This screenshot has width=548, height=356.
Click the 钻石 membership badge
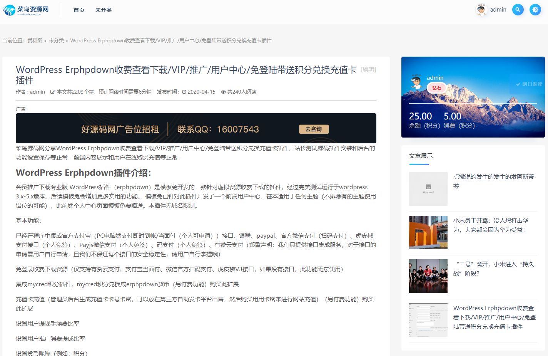pyautogui.click(x=436, y=88)
